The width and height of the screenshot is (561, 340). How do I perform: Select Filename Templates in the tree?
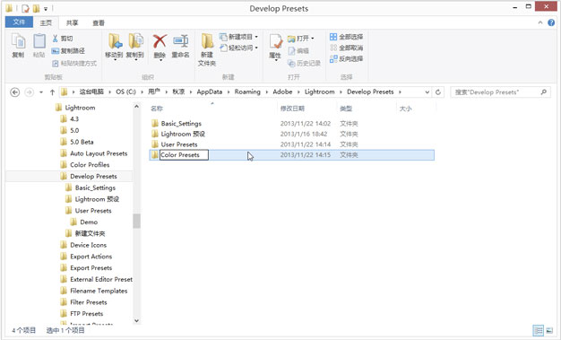(x=99, y=291)
